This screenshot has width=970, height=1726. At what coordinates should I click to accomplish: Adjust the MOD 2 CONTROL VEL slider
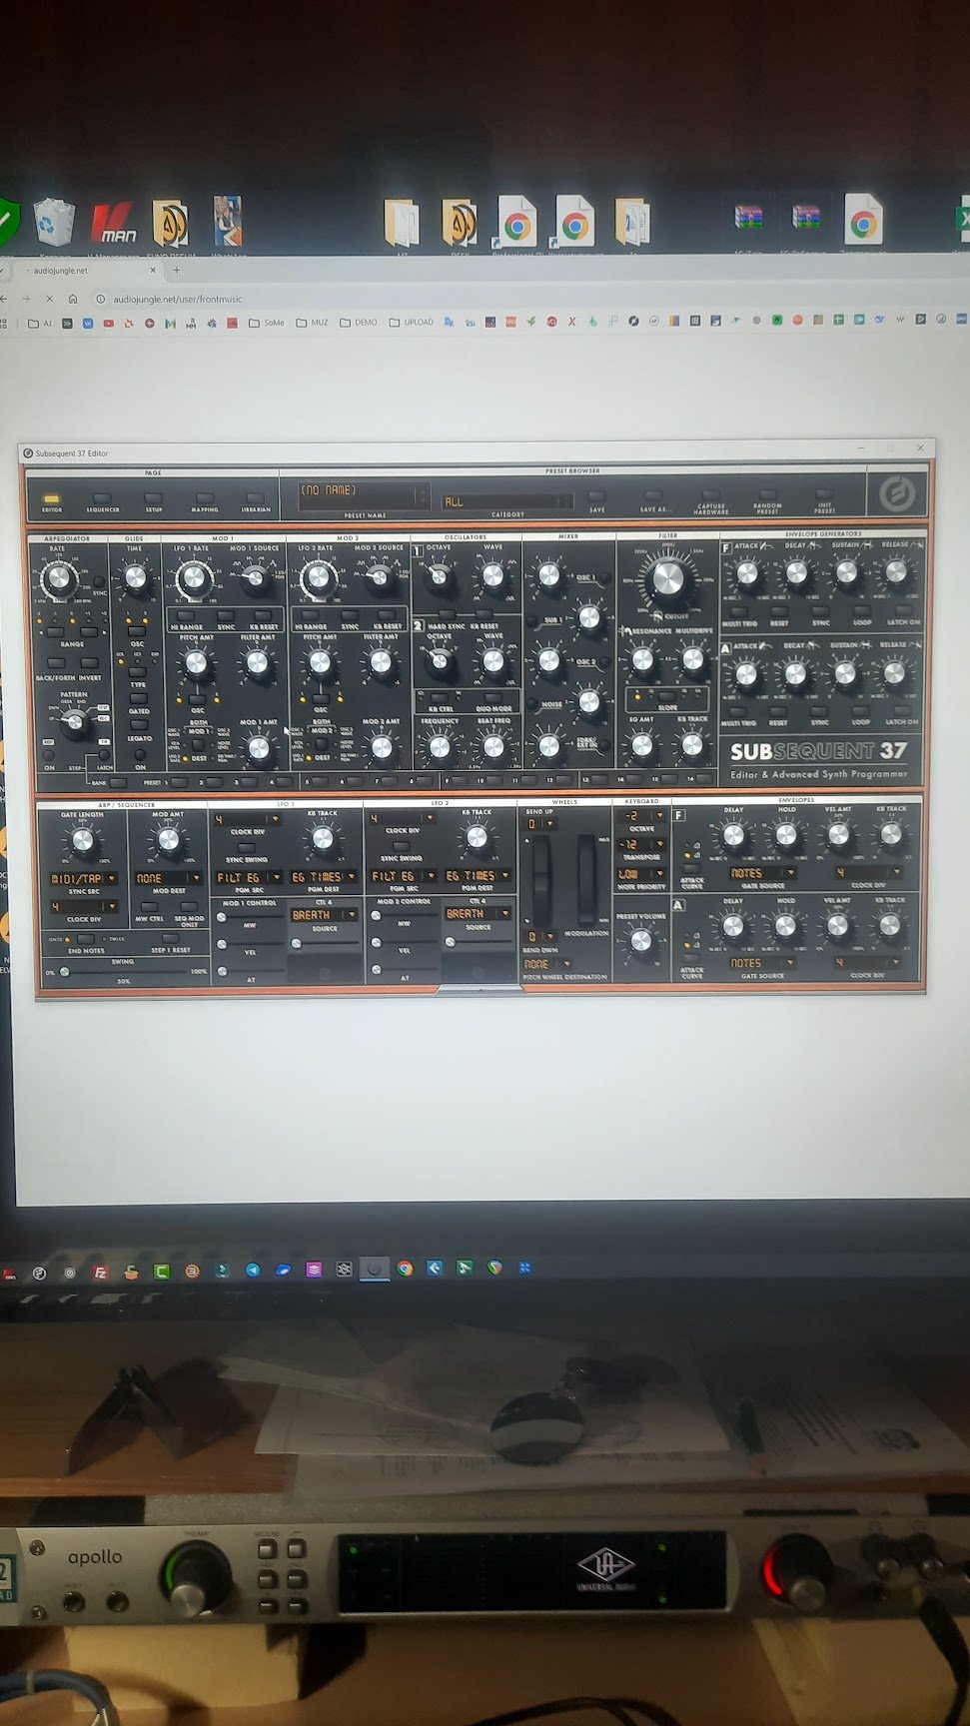click(x=405, y=943)
